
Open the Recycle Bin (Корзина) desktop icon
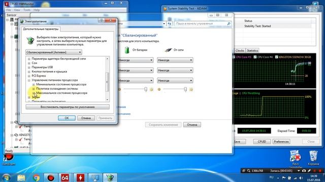coord(313,158)
